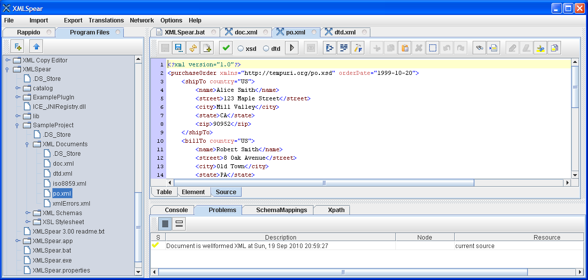The image size is (588, 280).
Task: Select the xsd radio button
Action: click(x=241, y=48)
